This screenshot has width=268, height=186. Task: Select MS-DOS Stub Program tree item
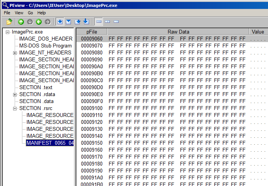(x=46, y=46)
